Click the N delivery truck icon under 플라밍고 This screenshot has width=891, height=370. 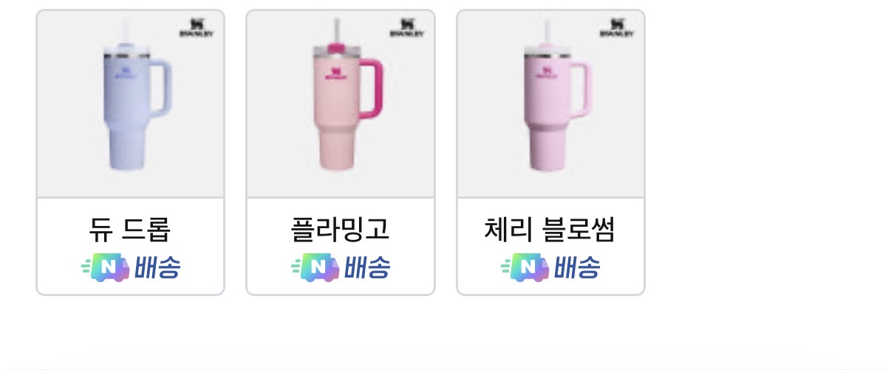[x=315, y=267]
